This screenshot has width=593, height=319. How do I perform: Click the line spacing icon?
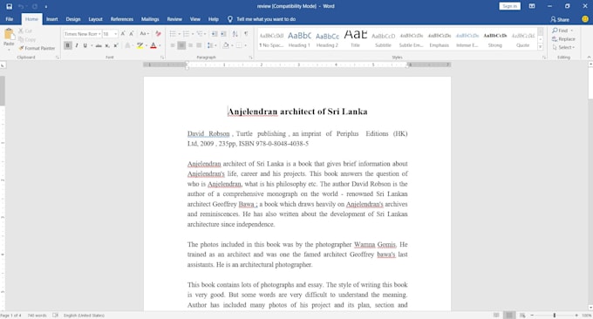[210, 45]
